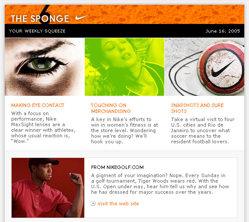Screen dimensions: 249x222
Task: Click the arrow icon beside Visit the web site
Action: pos(93,204)
